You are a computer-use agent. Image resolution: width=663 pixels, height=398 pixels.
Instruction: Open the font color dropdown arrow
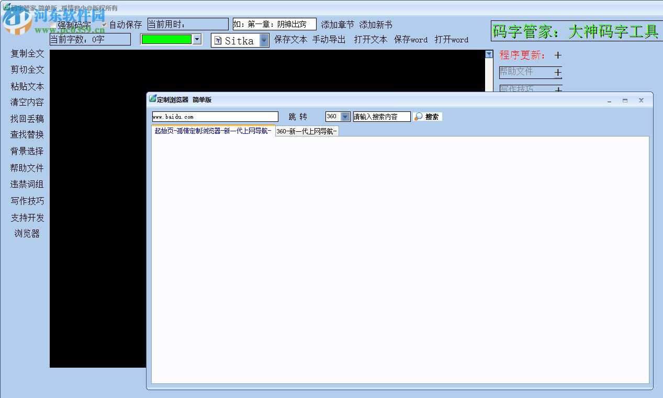(x=197, y=38)
